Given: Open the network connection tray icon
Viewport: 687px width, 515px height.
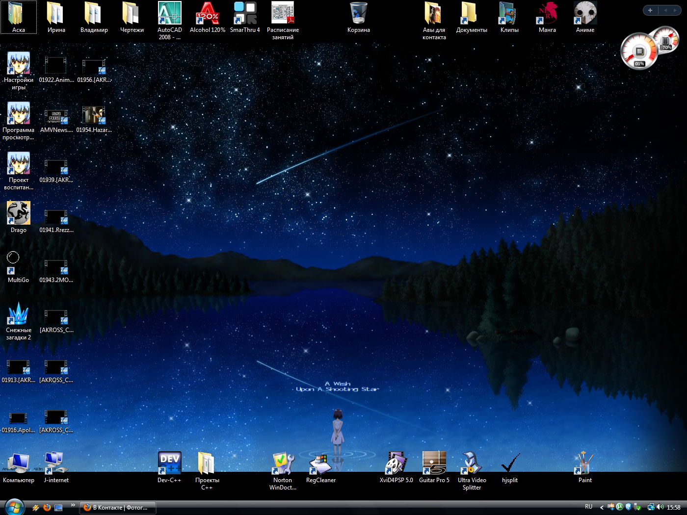Looking at the screenshot, I should [x=651, y=507].
